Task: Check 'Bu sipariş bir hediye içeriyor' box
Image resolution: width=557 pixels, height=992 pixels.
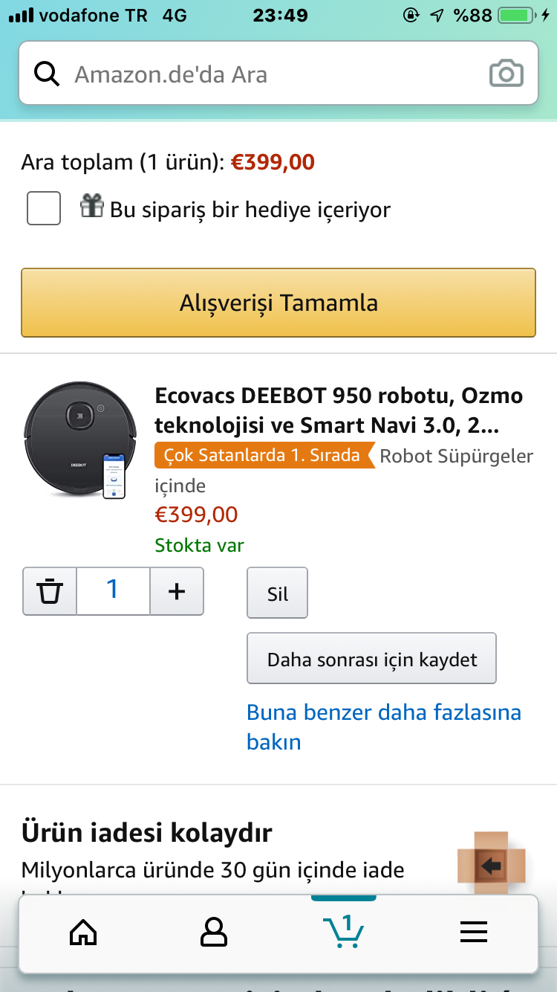Action: (44, 208)
